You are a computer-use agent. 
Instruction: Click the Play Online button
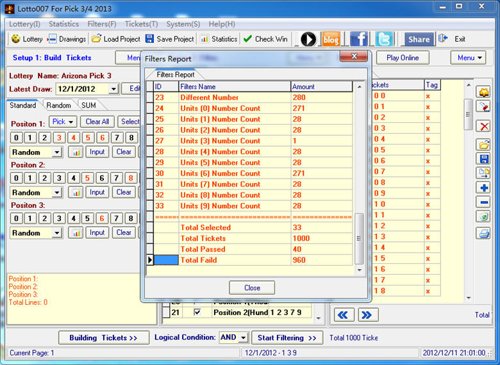pos(403,58)
